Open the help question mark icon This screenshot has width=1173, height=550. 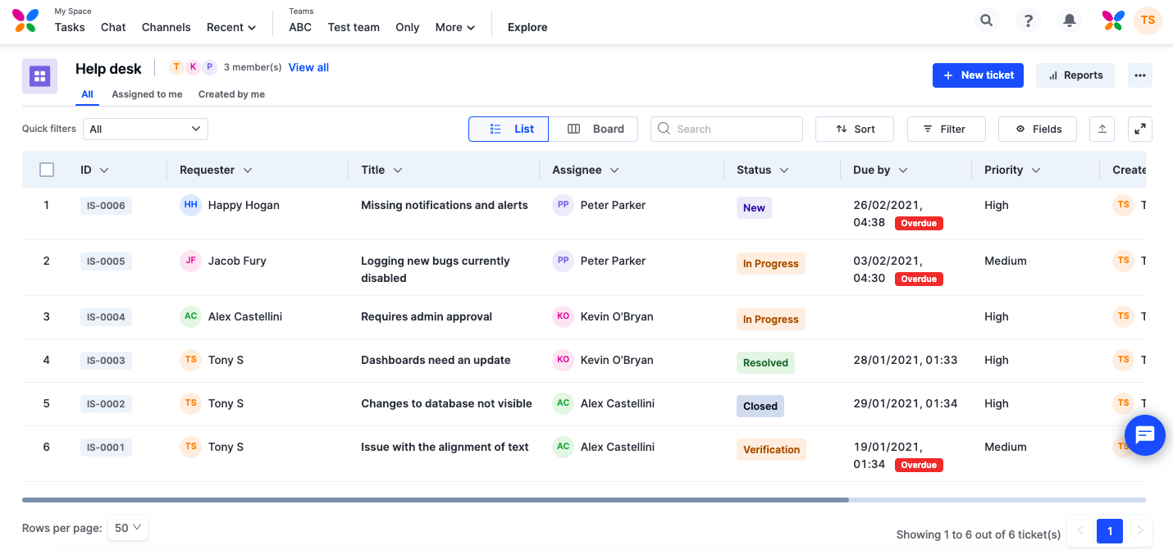pos(1028,20)
